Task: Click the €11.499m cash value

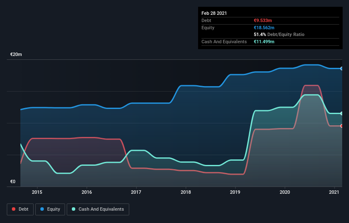Action: coord(264,42)
